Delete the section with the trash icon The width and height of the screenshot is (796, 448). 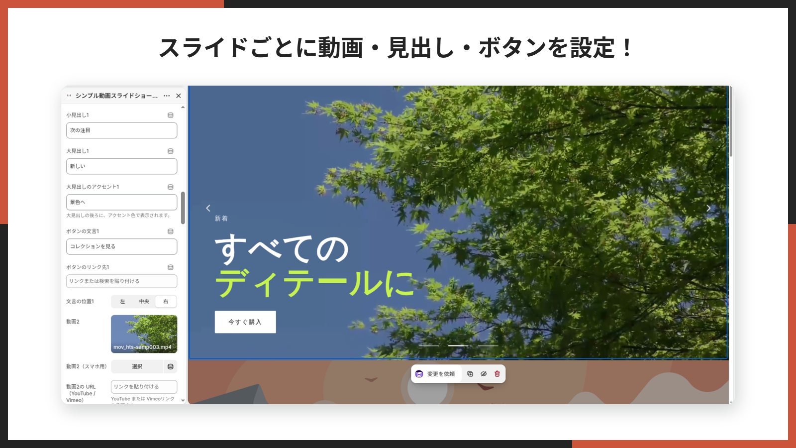(497, 374)
